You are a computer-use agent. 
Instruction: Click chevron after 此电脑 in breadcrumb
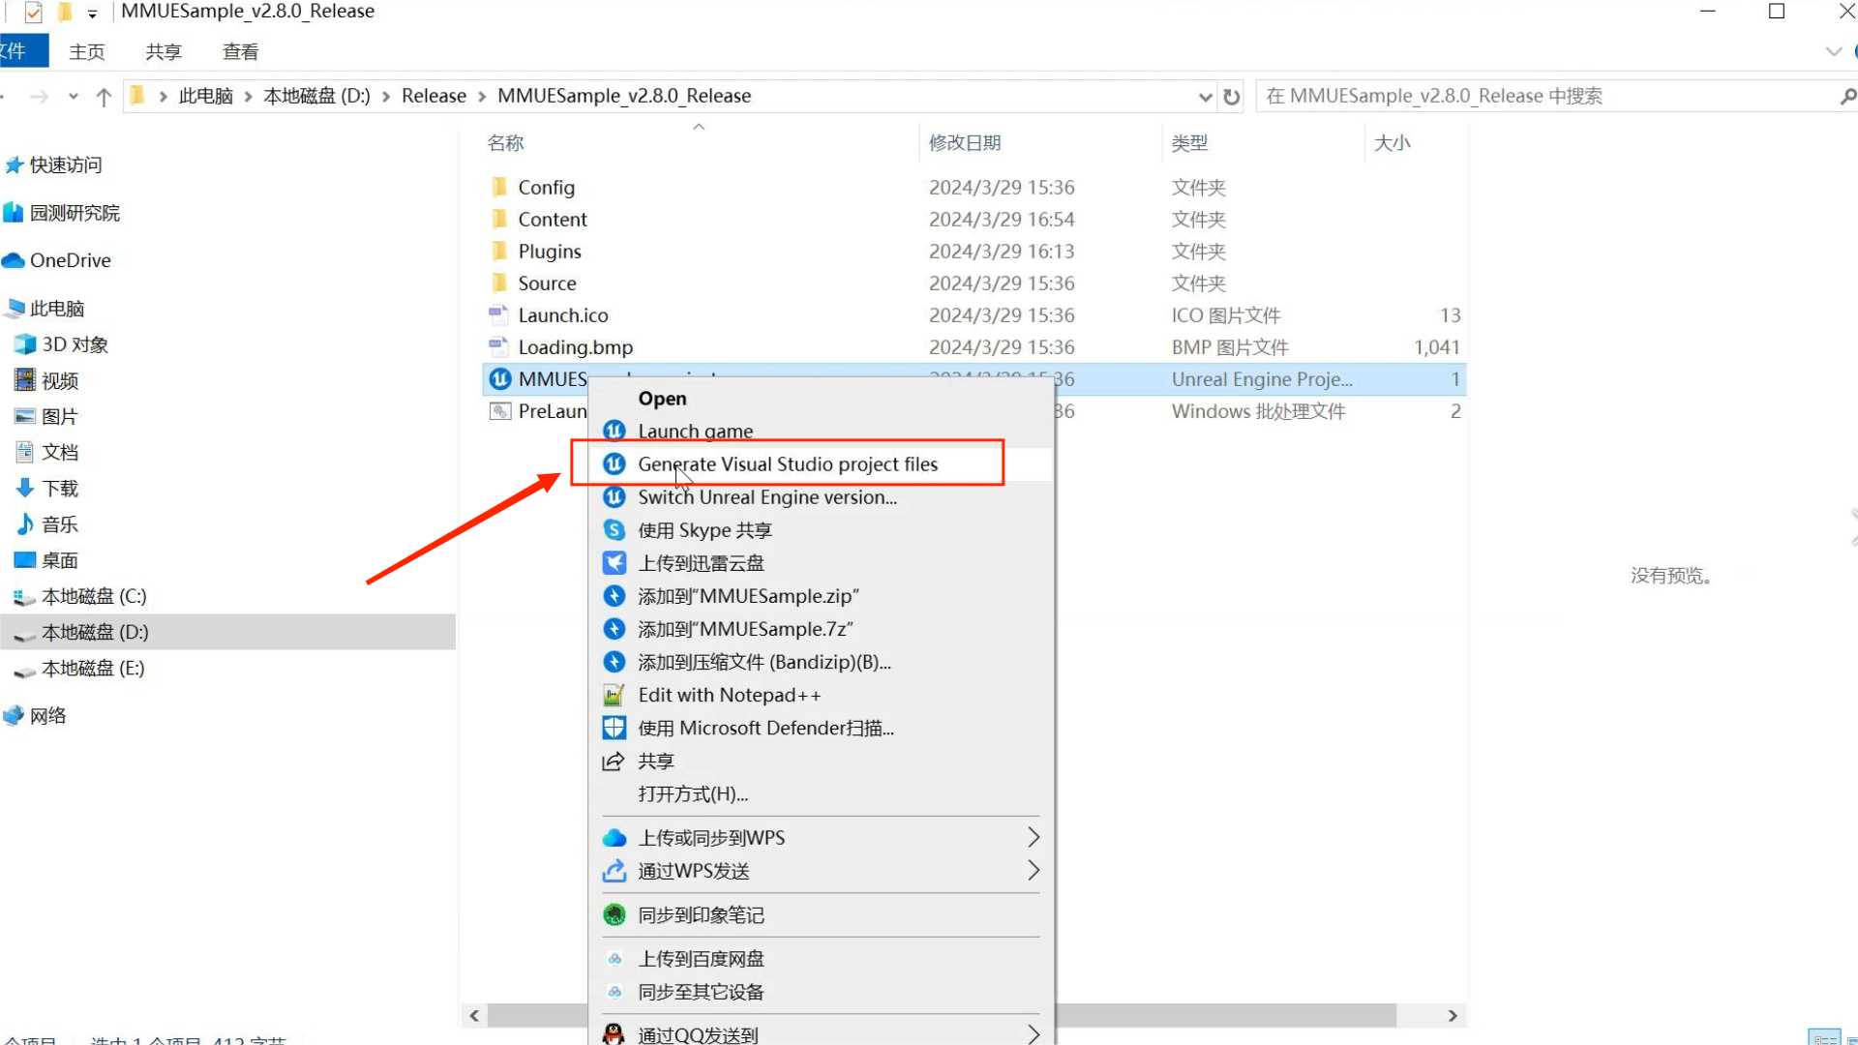click(249, 97)
